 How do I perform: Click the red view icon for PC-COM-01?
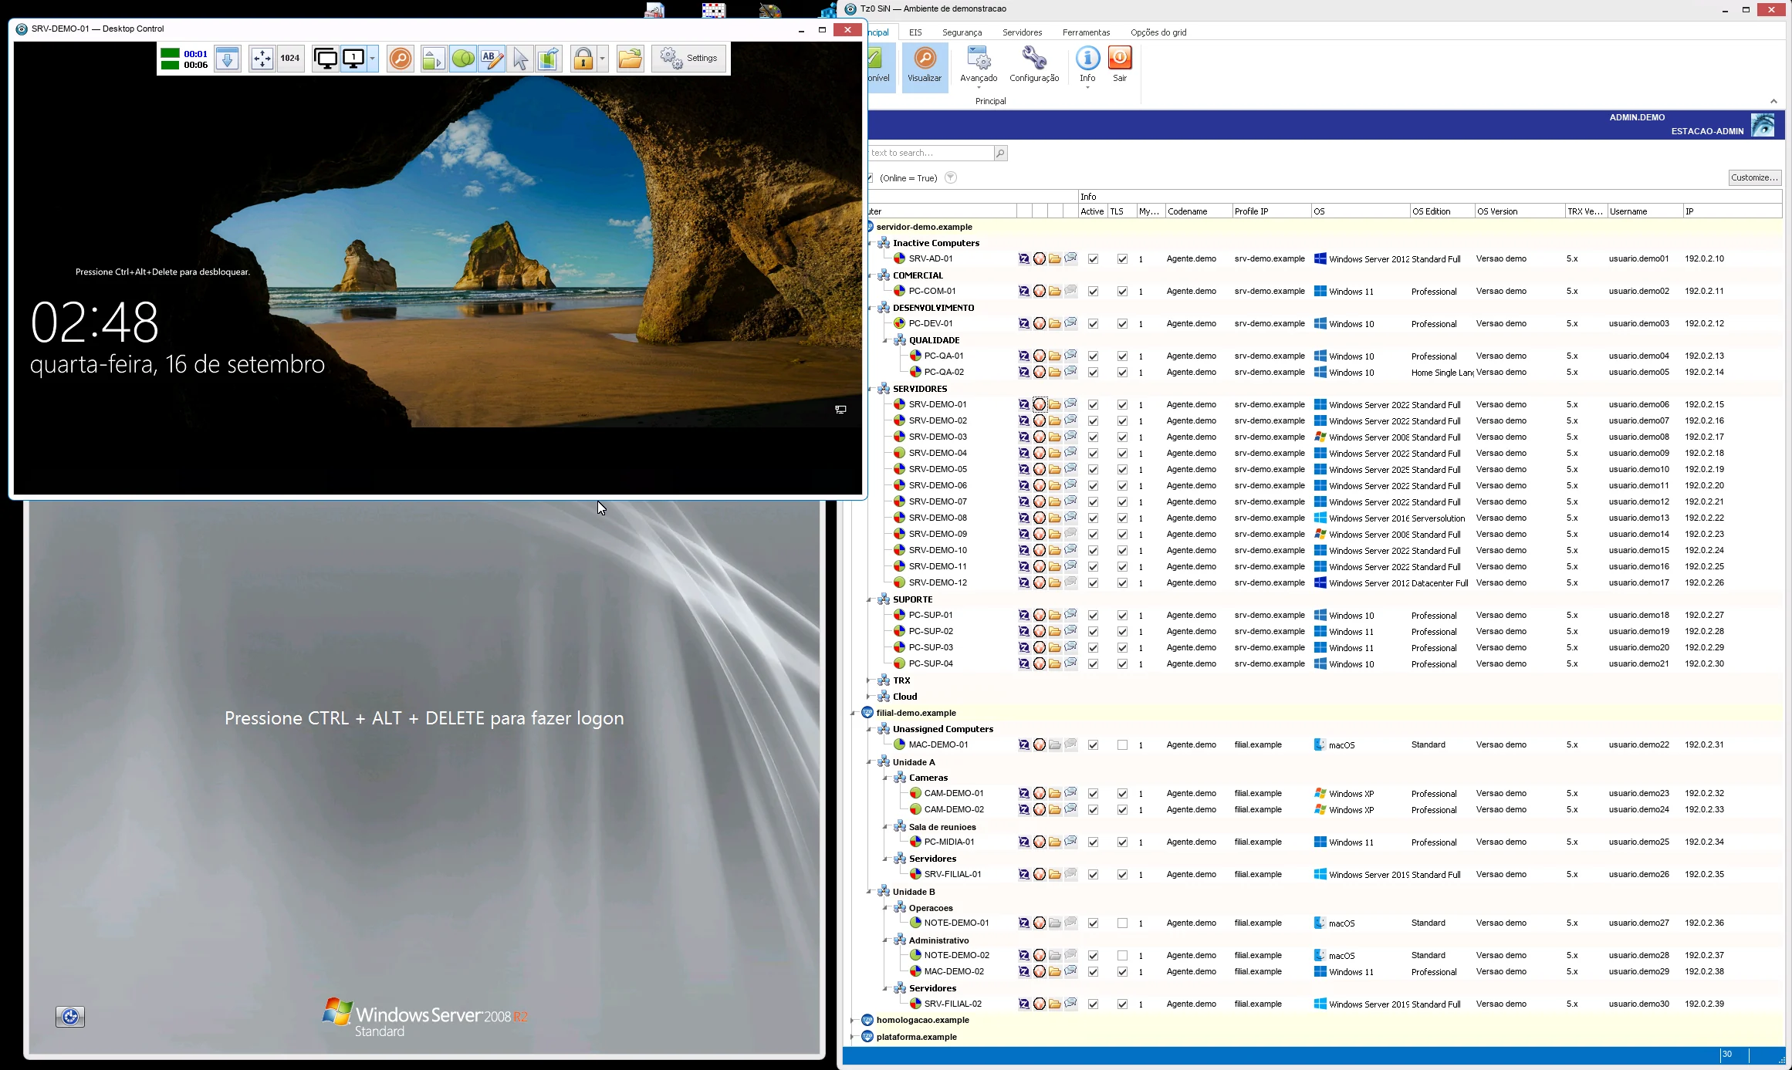pos(1040,291)
